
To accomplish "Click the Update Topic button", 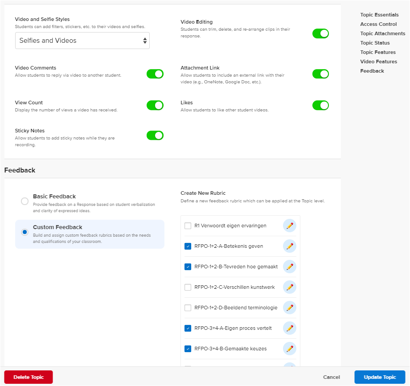I will (x=380, y=377).
